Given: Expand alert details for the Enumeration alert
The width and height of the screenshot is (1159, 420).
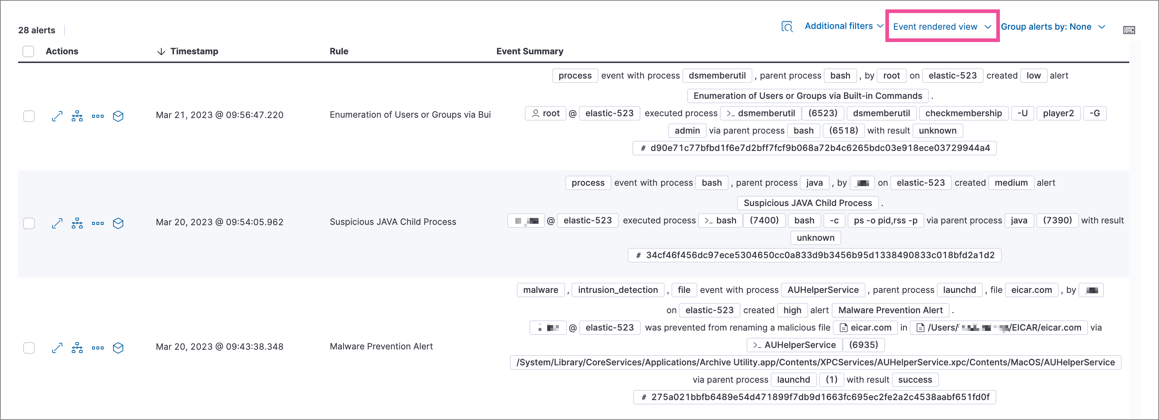Looking at the screenshot, I should 57,115.
